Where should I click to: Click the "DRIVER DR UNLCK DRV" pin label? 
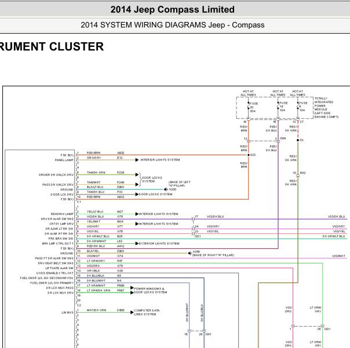pyautogui.click(x=56, y=175)
